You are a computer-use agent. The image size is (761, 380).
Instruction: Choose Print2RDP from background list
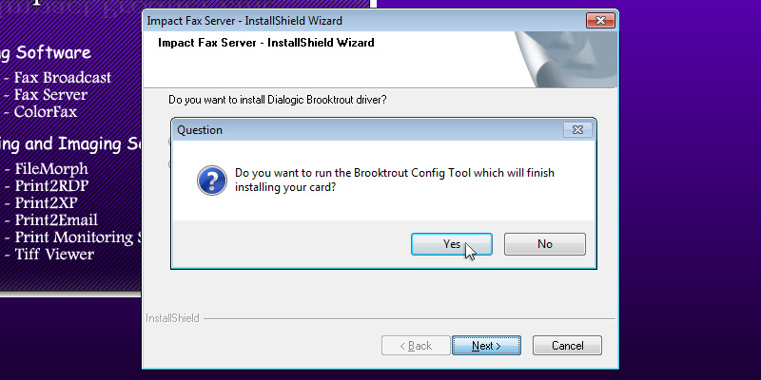point(51,186)
